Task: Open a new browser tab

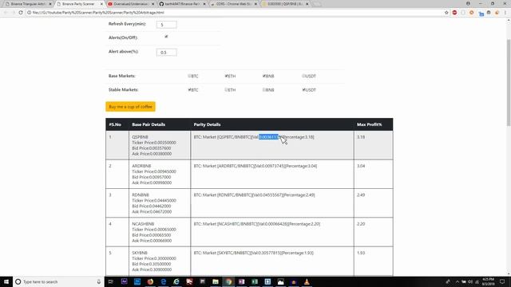Action: (316, 4)
